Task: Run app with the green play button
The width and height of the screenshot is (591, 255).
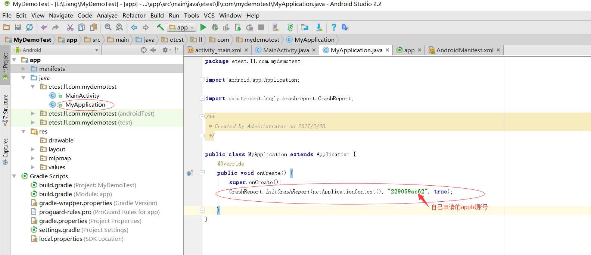Action: point(203,27)
